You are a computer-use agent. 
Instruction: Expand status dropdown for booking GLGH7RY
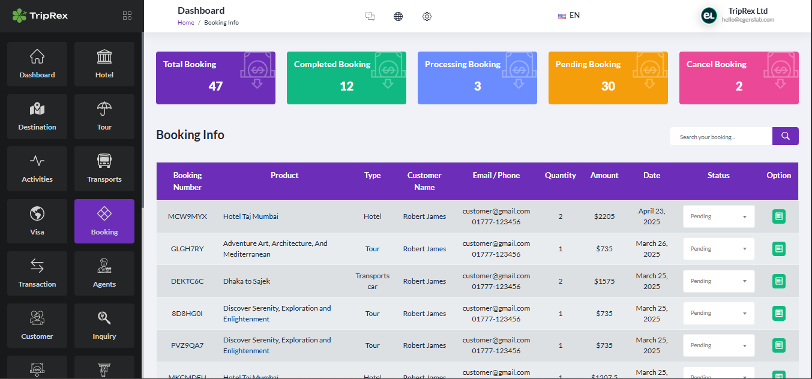click(x=718, y=249)
